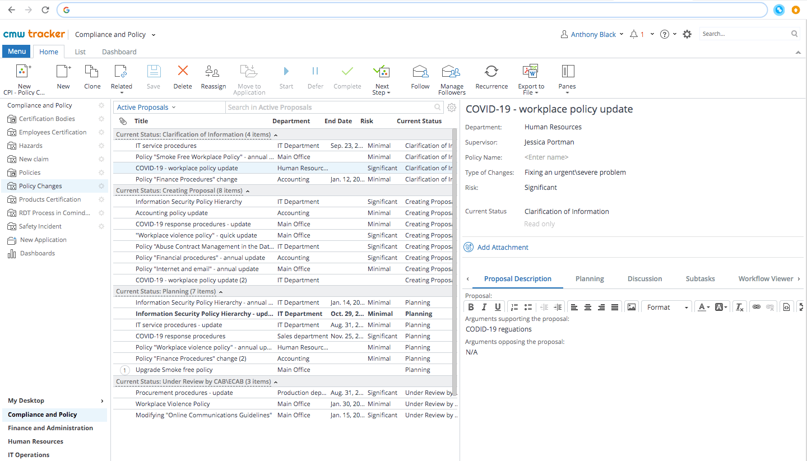Open Manage Followers

pos(451,71)
